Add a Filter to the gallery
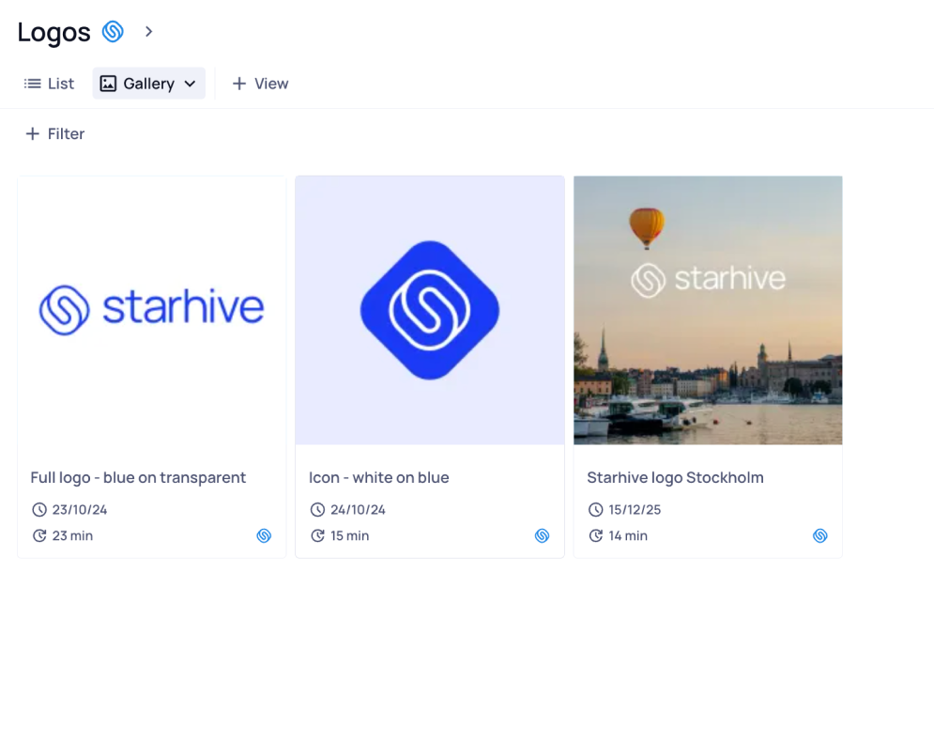The height and width of the screenshot is (742, 934). [x=54, y=134]
